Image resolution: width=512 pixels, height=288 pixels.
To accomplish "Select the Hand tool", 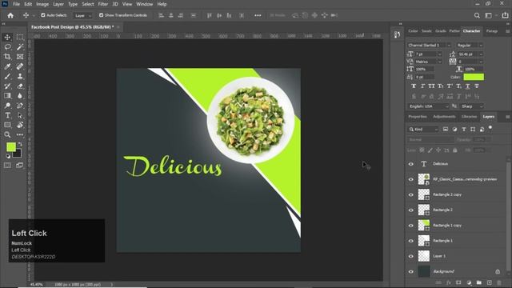I will (x=20, y=125).
